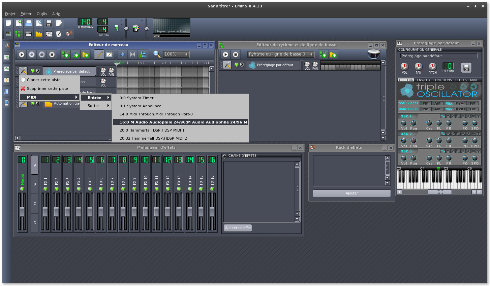Image resolution: width=490 pixels, height=286 pixels.
Task: Click the Ajouter un effet button
Action: (x=238, y=228)
